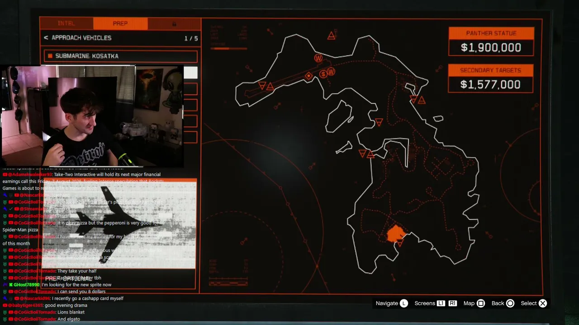
Task: Select the upward triangle at the airstrip's west end
Action: [x=270, y=86]
